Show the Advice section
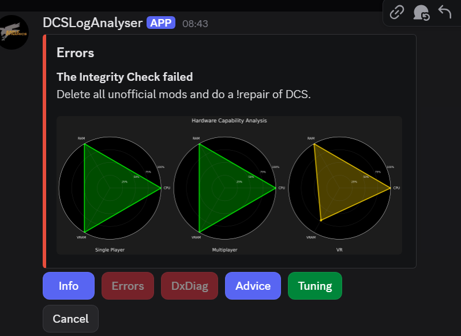 coord(253,286)
